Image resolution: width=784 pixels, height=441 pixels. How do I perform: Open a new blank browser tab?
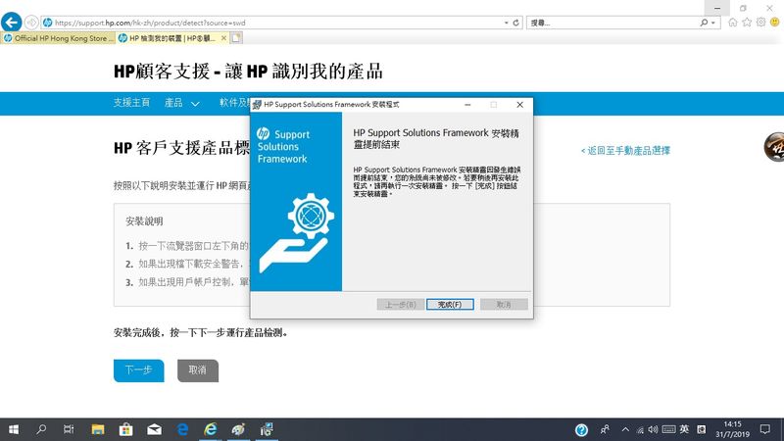point(236,38)
